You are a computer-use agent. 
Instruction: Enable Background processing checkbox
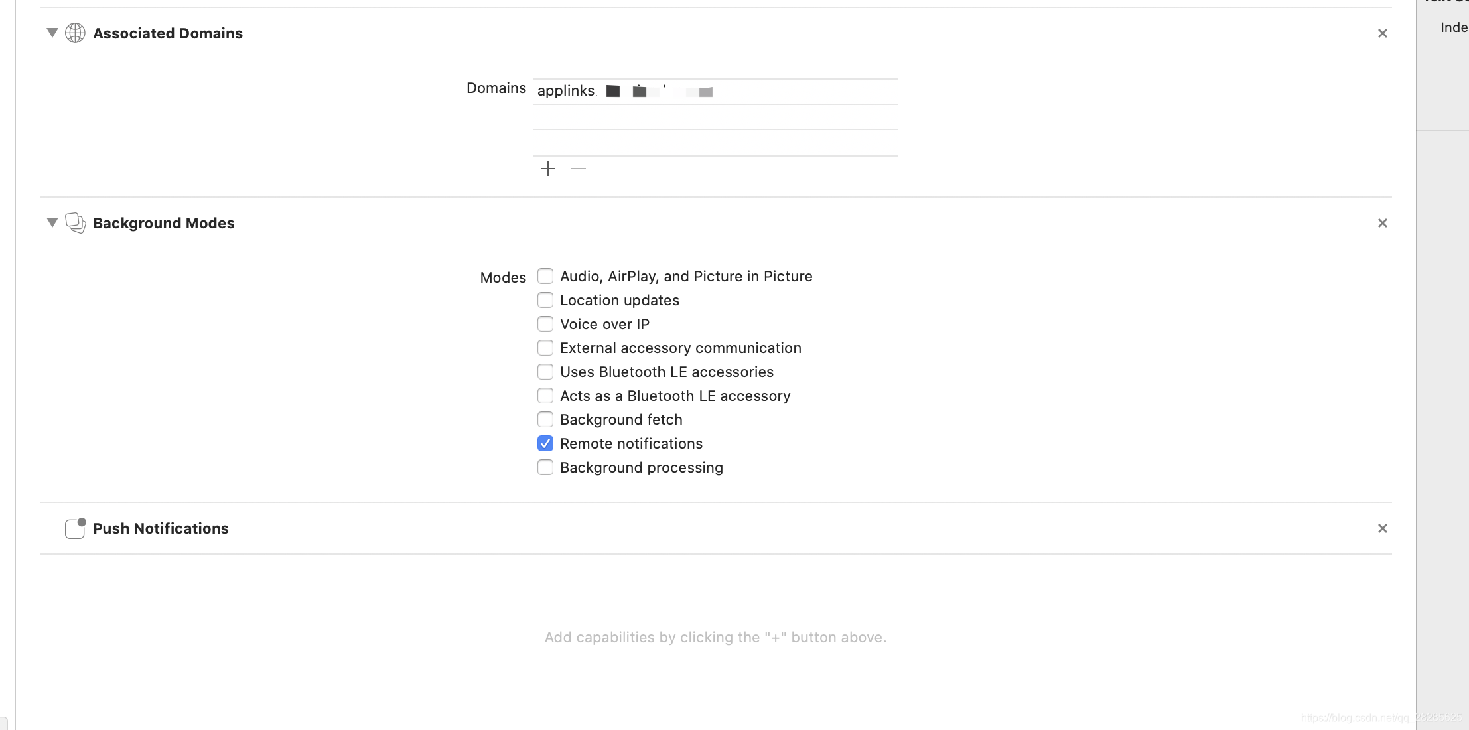pos(544,468)
